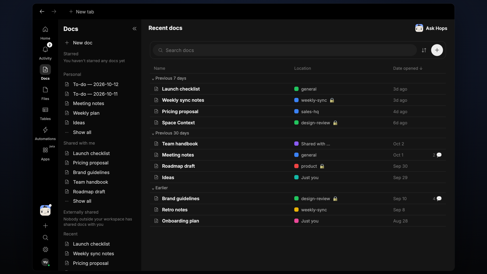
Task: Open the Retro notes row
Action: (298, 210)
